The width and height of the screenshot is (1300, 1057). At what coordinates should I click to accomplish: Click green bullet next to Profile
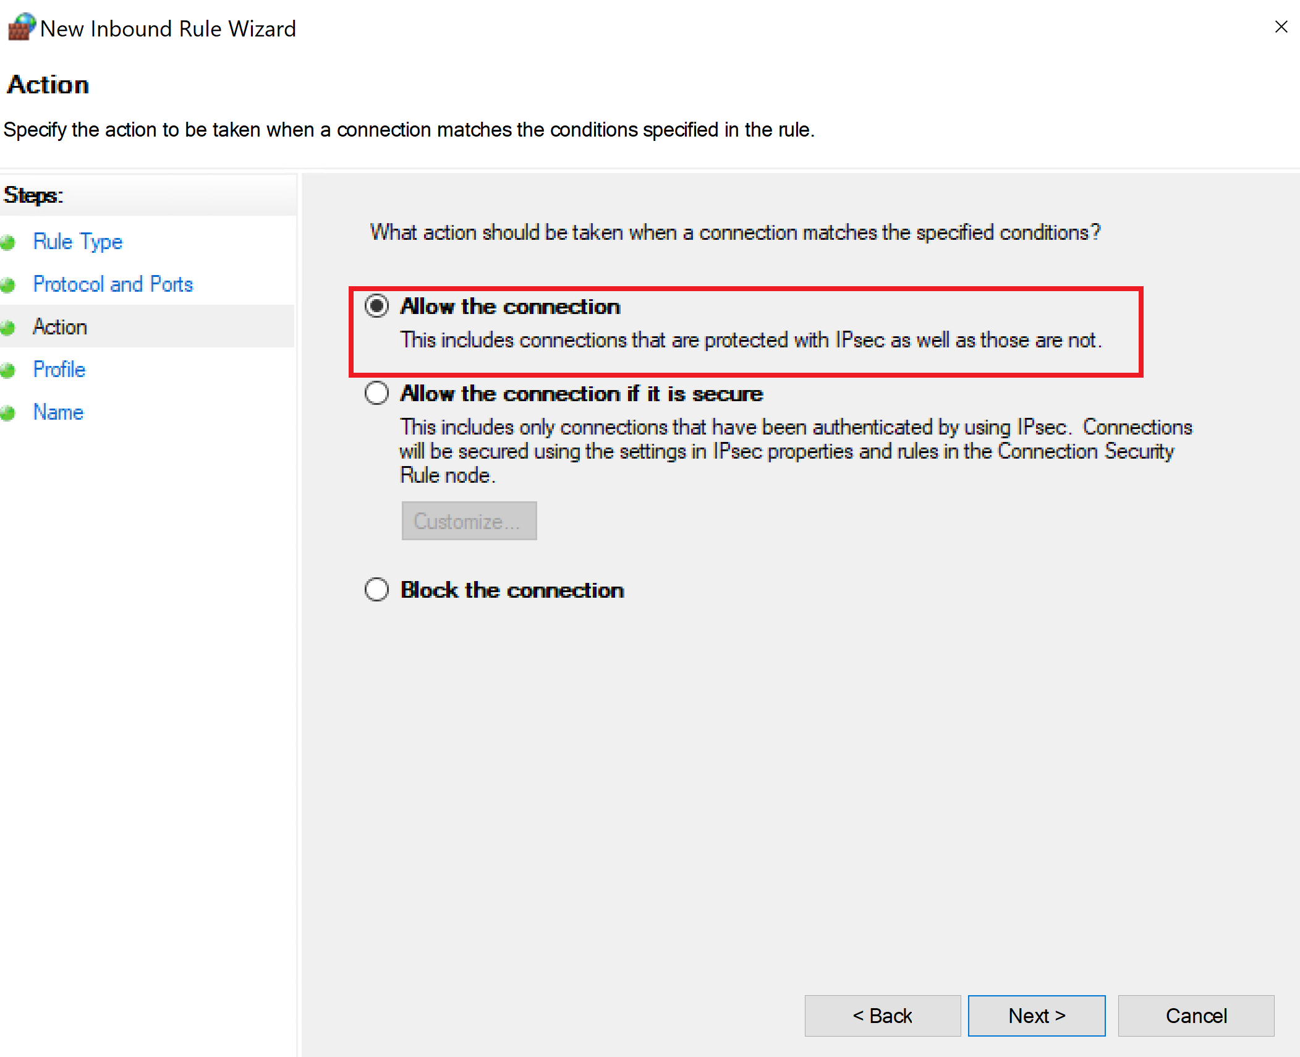[x=8, y=370]
